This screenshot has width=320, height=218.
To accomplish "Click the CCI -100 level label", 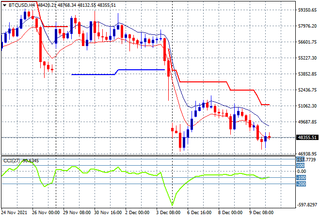I will tap(301, 177).
